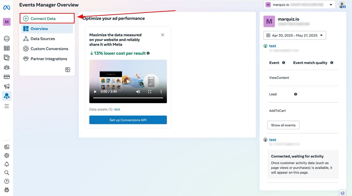Viewport: 352px width, 196px height.
Task: Click Set up Conversions API button
Action: pyautogui.click(x=128, y=120)
